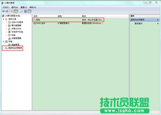Click the 存储 icon in the tree
The image size is (161, 115).
[x=6, y=41]
